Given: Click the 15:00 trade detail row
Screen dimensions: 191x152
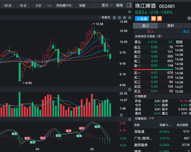Looking at the screenshot, I should (179, 92).
